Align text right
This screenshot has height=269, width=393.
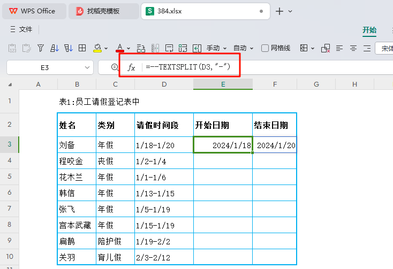tap(367, 48)
